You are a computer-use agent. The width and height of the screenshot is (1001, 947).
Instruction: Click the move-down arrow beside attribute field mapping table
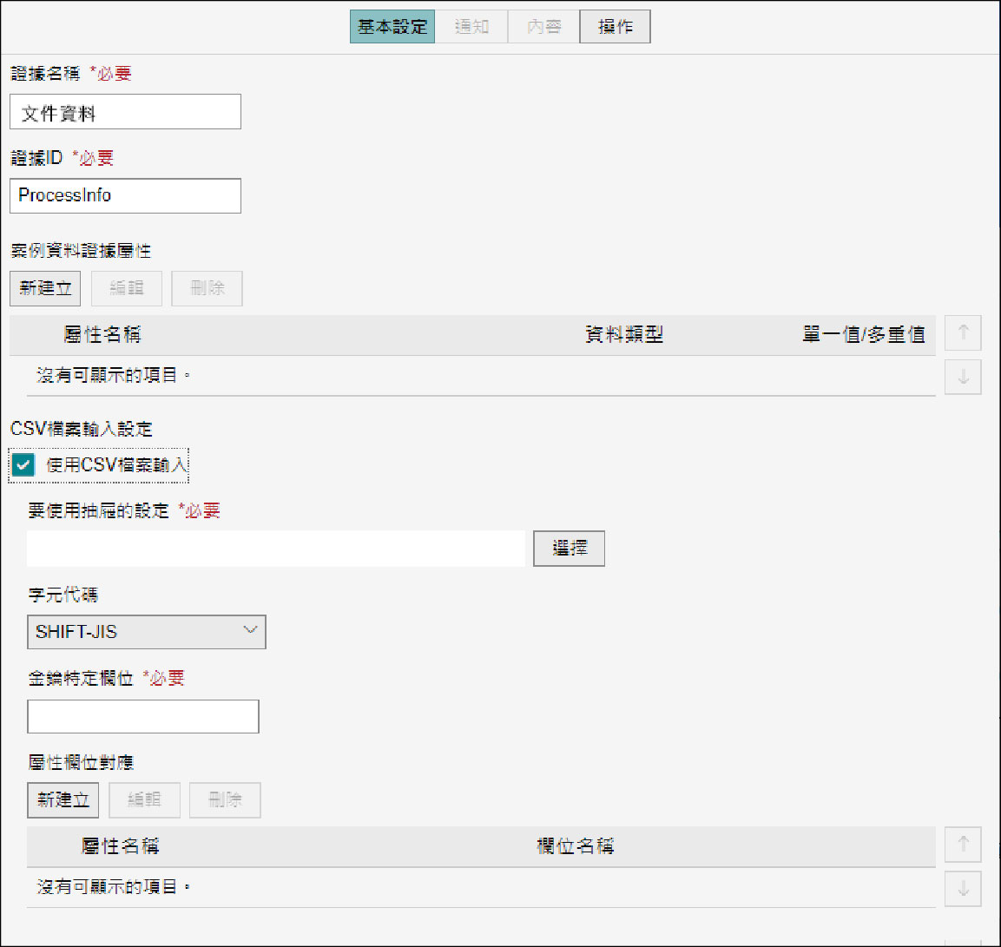coord(963,889)
